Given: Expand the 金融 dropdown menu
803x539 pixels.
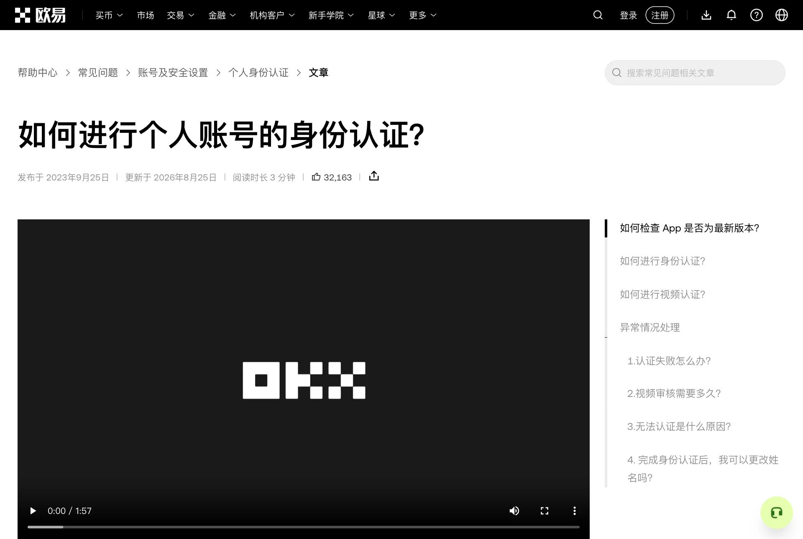Looking at the screenshot, I should pyautogui.click(x=222, y=15).
